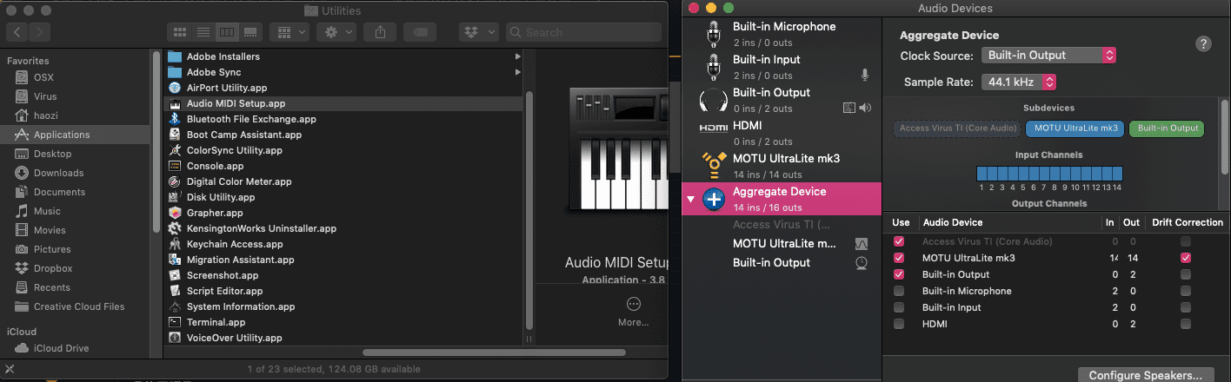Switch Finder to column view
The height and width of the screenshot is (382, 1231).
(x=227, y=32)
